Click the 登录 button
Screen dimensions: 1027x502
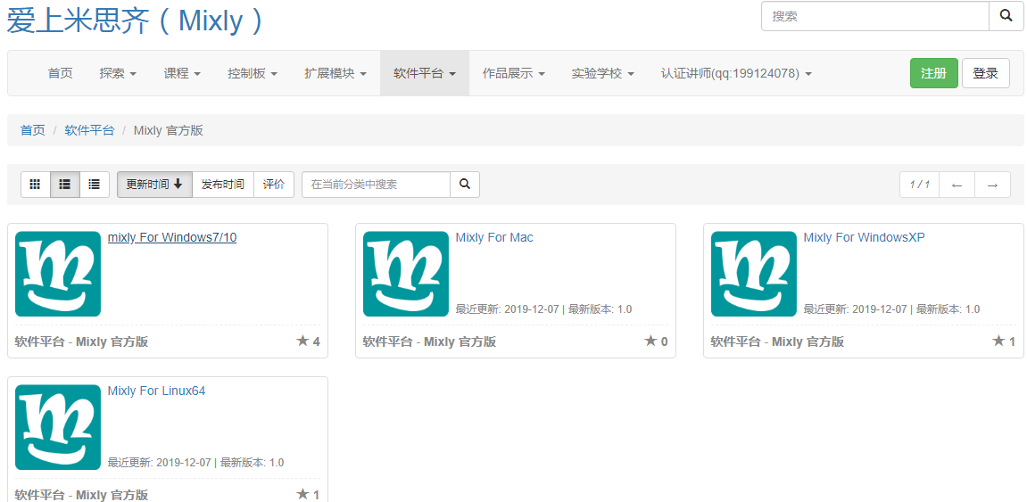(x=986, y=73)
